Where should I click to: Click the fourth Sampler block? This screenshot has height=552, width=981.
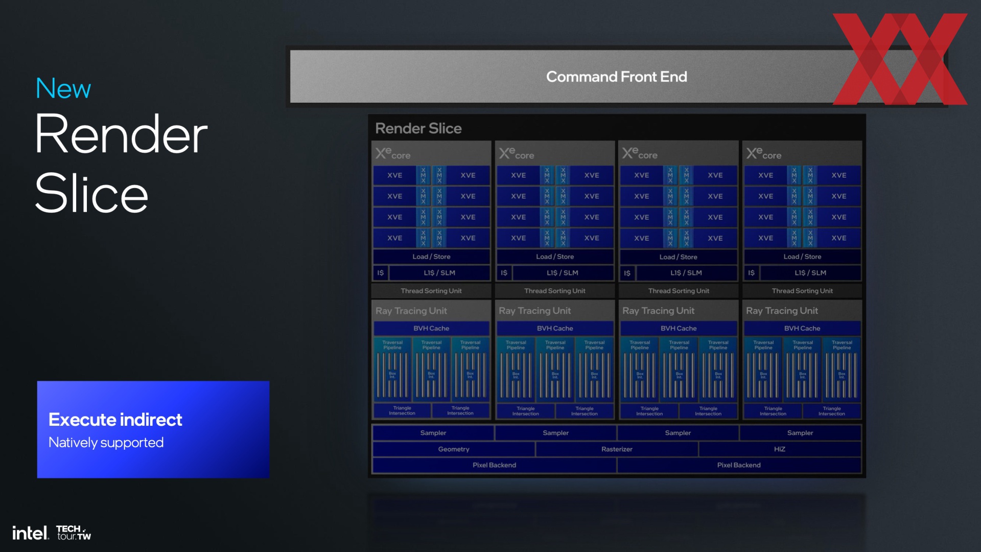click(x=800, y=433)
